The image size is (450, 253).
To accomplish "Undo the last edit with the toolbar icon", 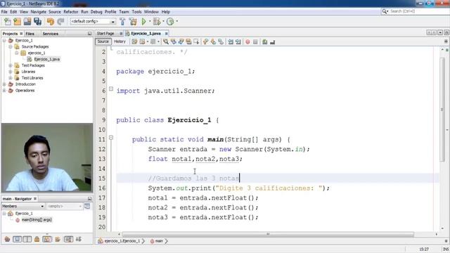I will coord(51,22).
